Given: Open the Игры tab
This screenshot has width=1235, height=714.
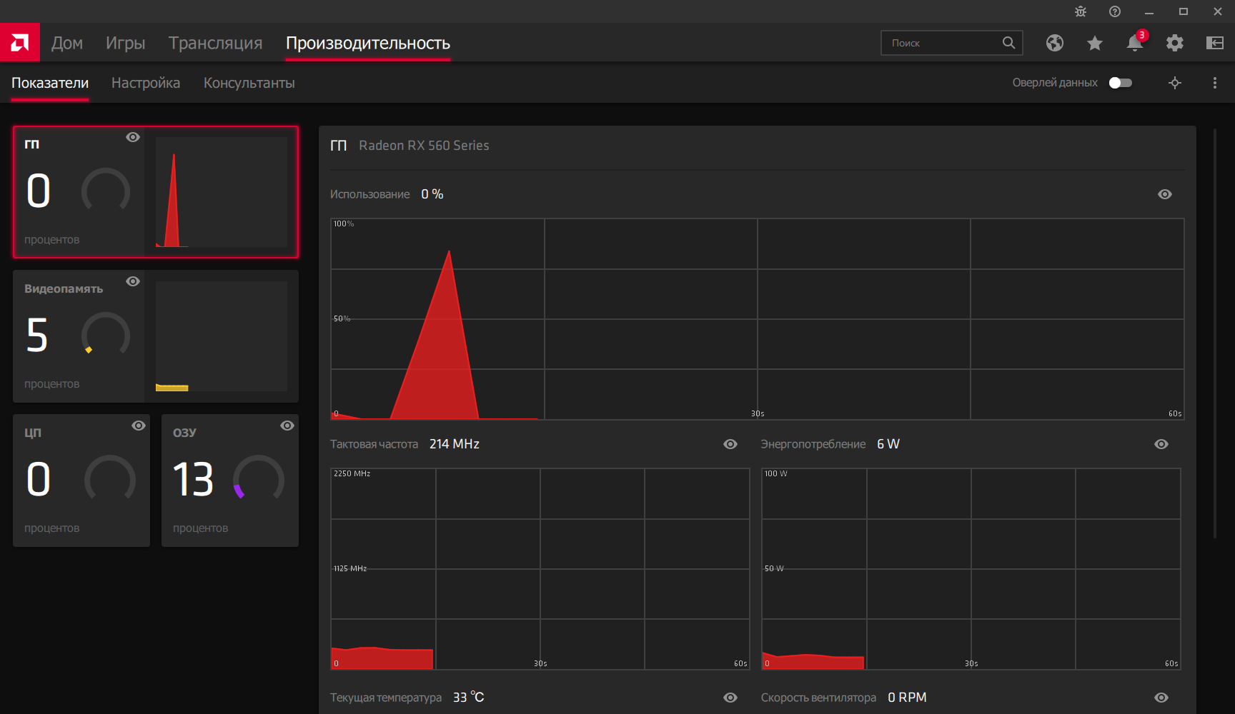Looking at the screenshot, I should click(x=126, y=43).
